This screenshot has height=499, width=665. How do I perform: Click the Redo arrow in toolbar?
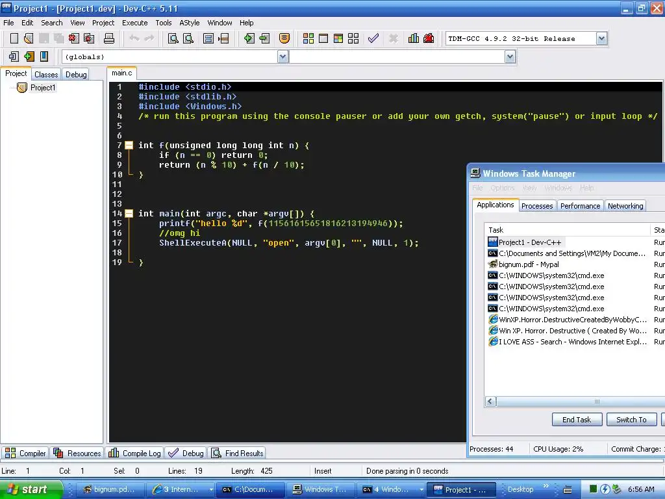(x=149, y=38)
